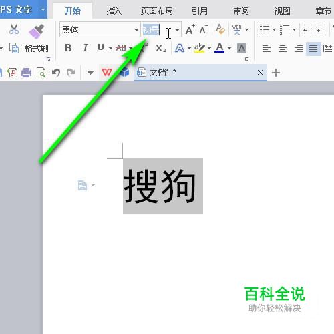Open the 引用 tab
This screenshot has width=334, height=334.
(200, 11)
